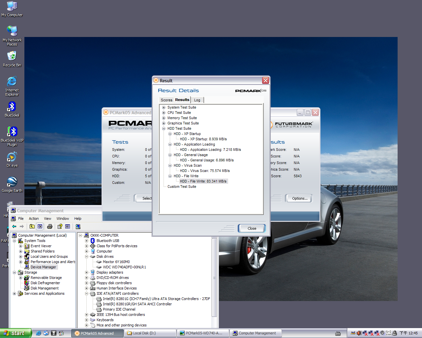The image size is (422, 338).
Task: Select HDD - Virus Scan 75.574 MB/s result
Action: click(205, 171)
